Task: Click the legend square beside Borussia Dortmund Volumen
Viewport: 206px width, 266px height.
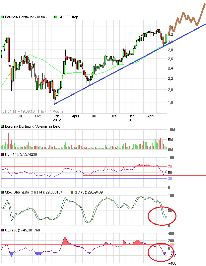Action: [x=2, y=126]
